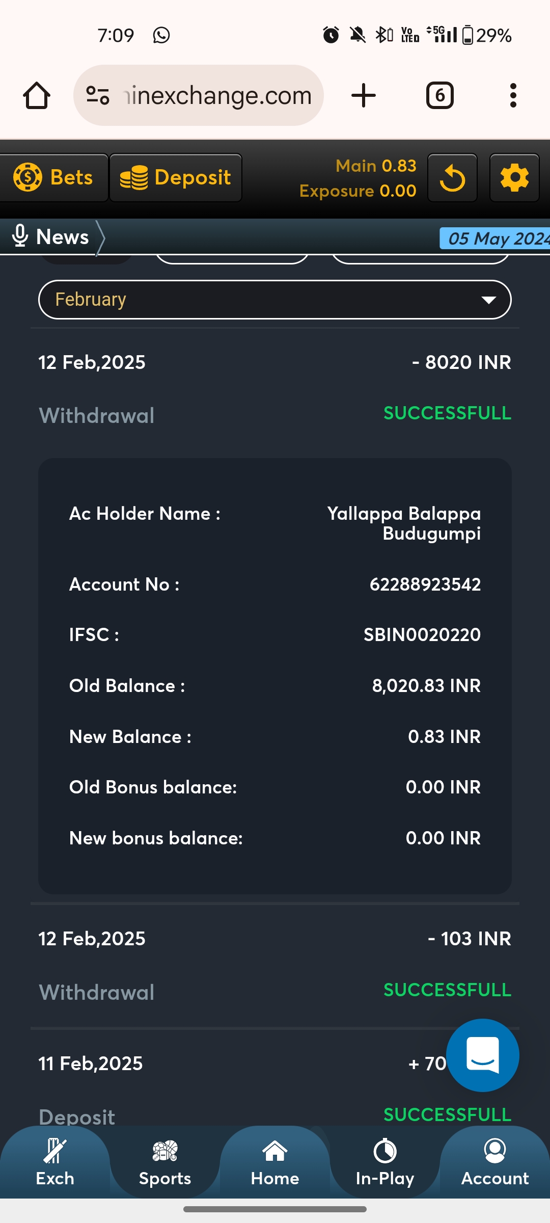The height and width of the screenshot is (1223, 550).
Task: Expand the February month dropdown
Action: pyautogui.click(x=275, y=300)
